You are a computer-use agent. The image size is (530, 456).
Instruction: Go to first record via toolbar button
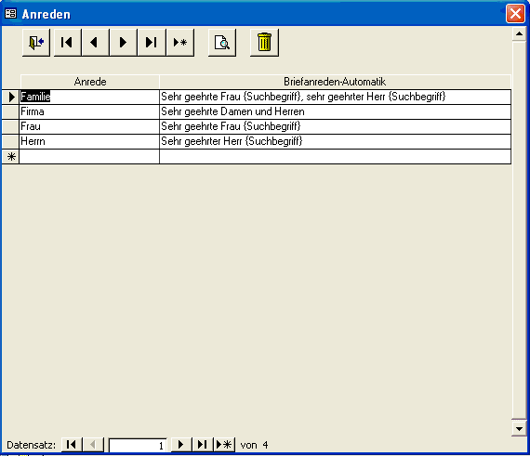[x=67, y=43]
